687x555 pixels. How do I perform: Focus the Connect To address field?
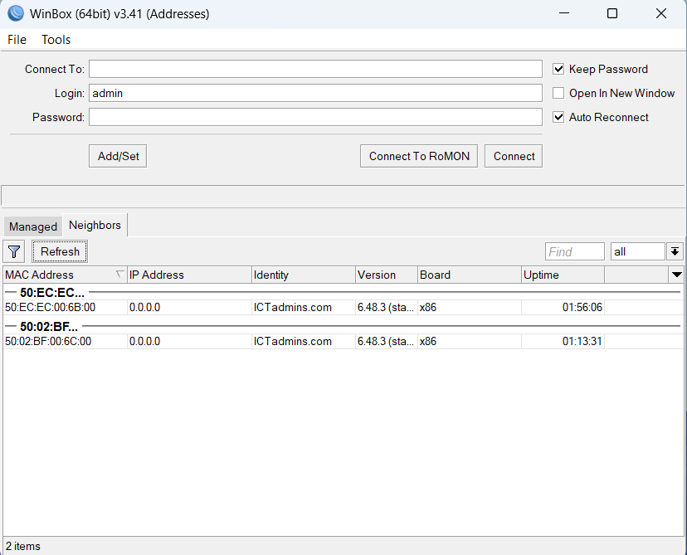(315, 69)
